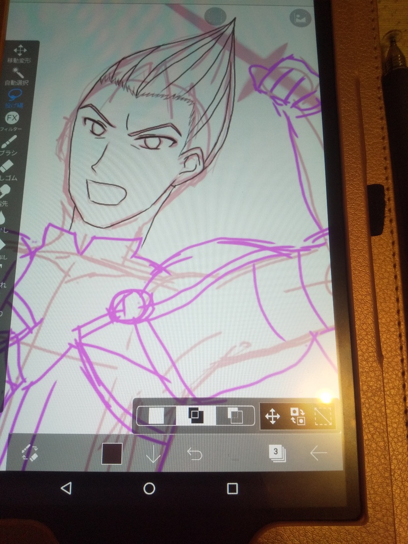Invert the selection area
408x544 pixels.
(x=298, y=416)
